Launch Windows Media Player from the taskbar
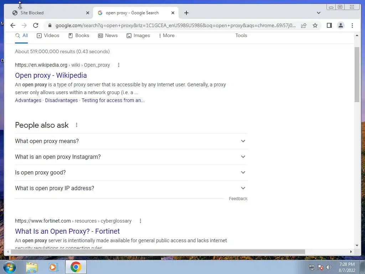Viewport: 365px width, 274px height. pyautogui.click(x=53, y=267)
